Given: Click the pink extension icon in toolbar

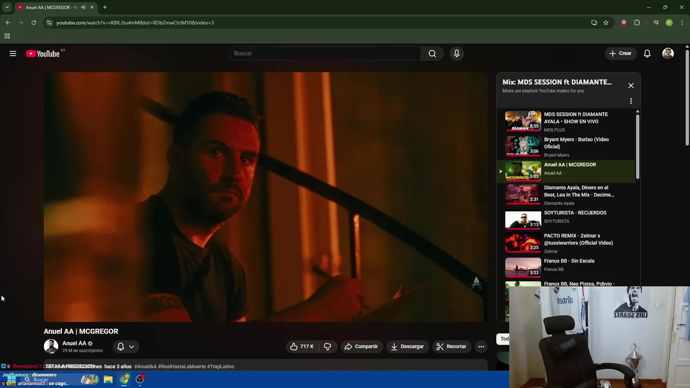Looking at the screenshot, I should coord(624,23).
